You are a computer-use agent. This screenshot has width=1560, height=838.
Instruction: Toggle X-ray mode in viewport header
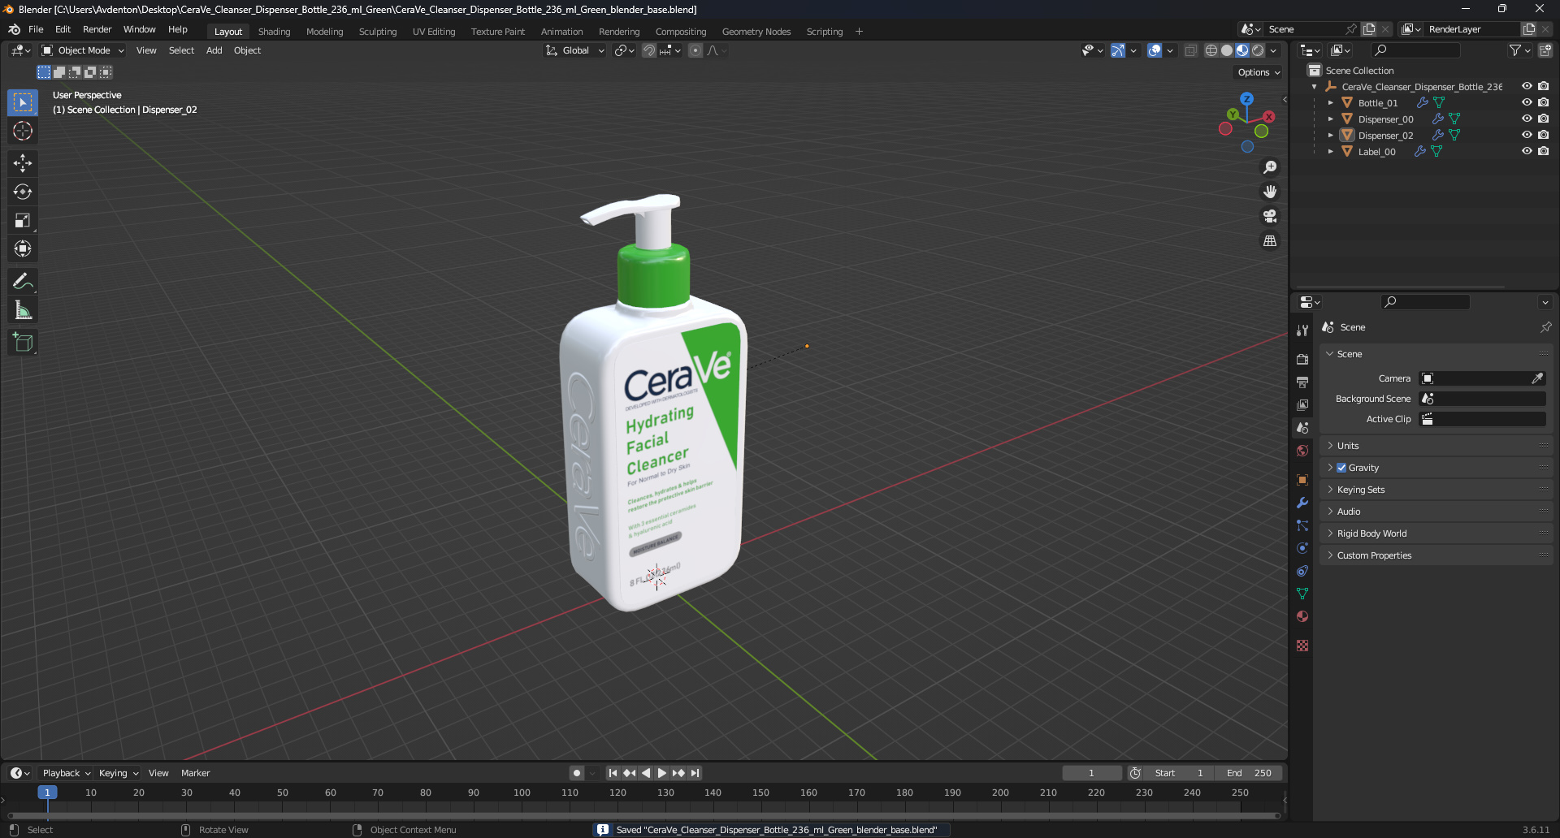pos(1191,50)
